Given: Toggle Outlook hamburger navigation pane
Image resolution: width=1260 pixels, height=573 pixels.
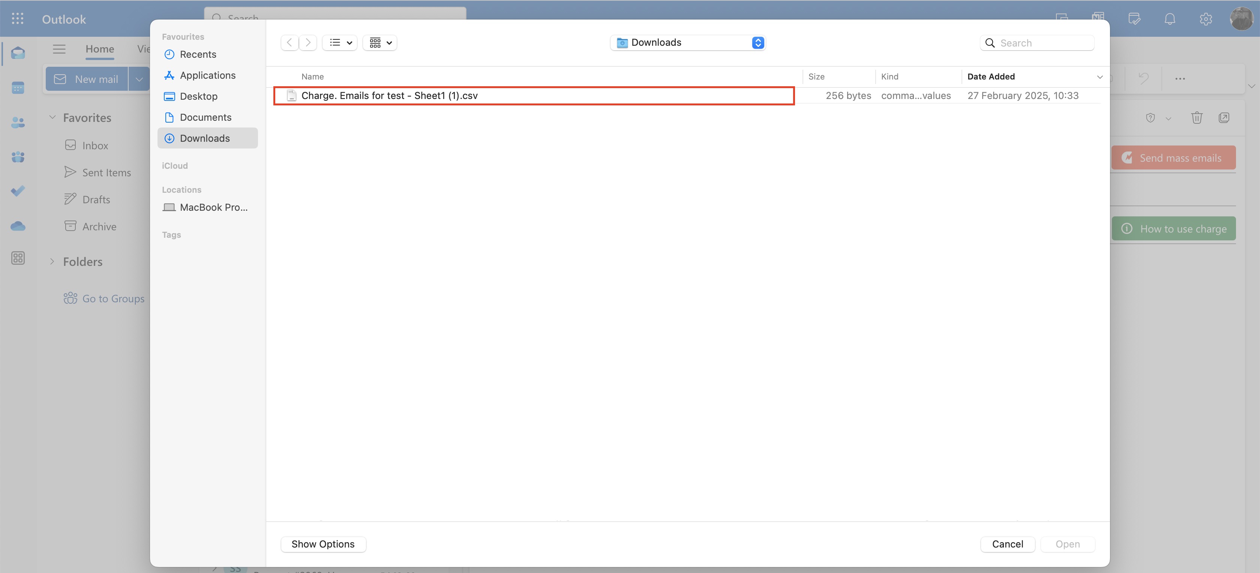Looking at the screenshot, I should pyautogui.click(x=59, y=49).
